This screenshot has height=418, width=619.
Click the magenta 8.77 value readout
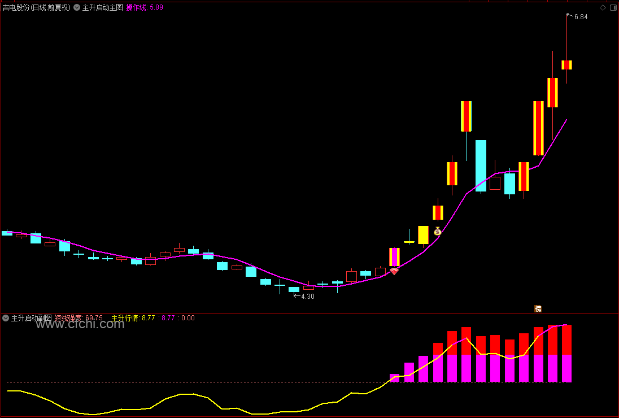(x=168, y=318)
